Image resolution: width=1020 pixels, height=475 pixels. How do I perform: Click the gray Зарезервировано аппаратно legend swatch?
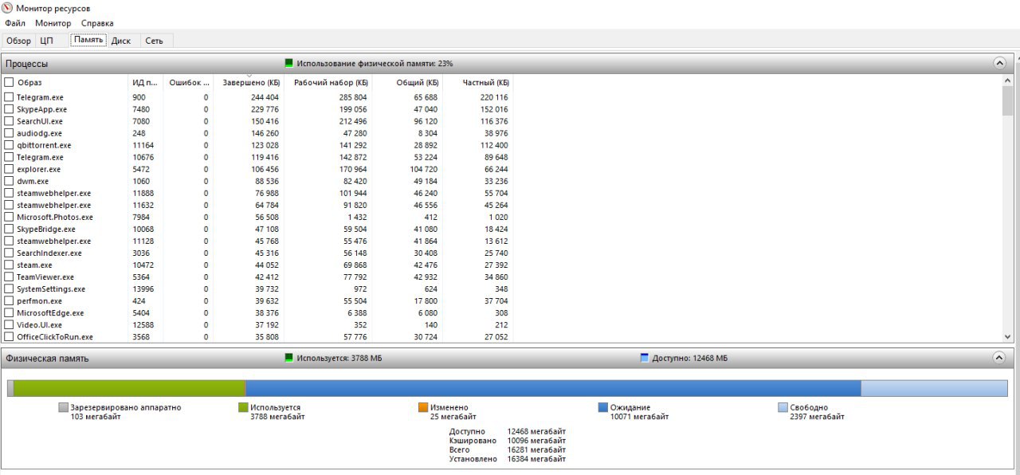[63, 407]
